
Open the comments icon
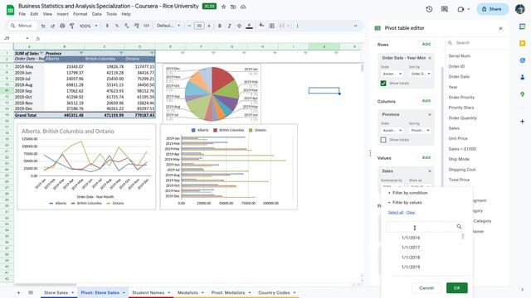coord(445,9)
